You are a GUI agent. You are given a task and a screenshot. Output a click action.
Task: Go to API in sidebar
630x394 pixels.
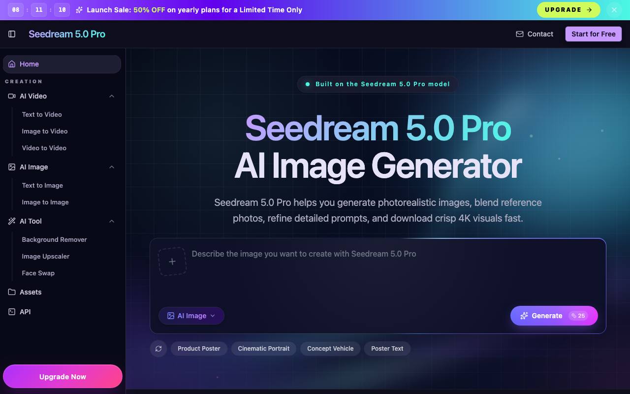pyautogui.click(x=62, y=312)
